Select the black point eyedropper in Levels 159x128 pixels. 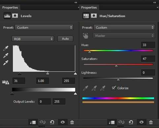tap(6, 48)
